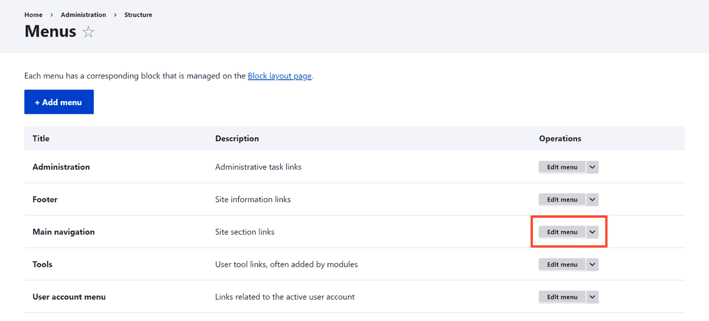Expand operations dropdown for Tools menu
This screenshot has width=709, height=321.
593,264
